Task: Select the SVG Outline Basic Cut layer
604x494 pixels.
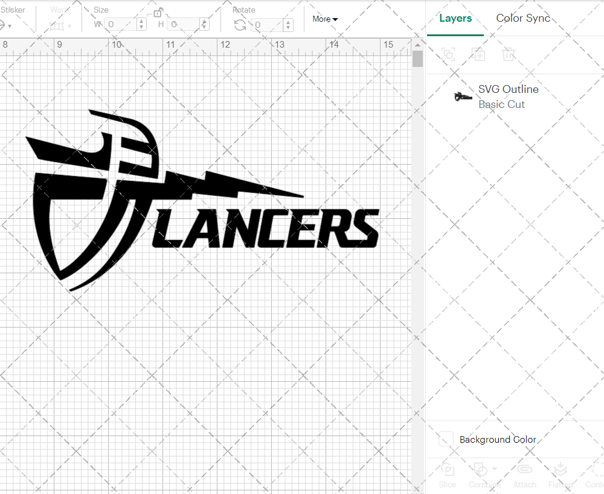Action: click(508, 96)
